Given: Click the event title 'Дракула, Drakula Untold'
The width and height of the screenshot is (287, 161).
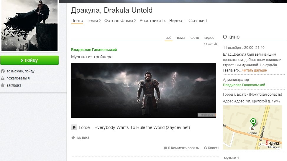Looking at the screenshot, I should 112,10.
